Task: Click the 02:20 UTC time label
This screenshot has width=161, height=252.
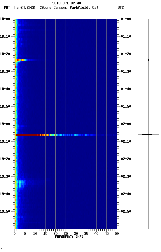Action: coord(126,159)
